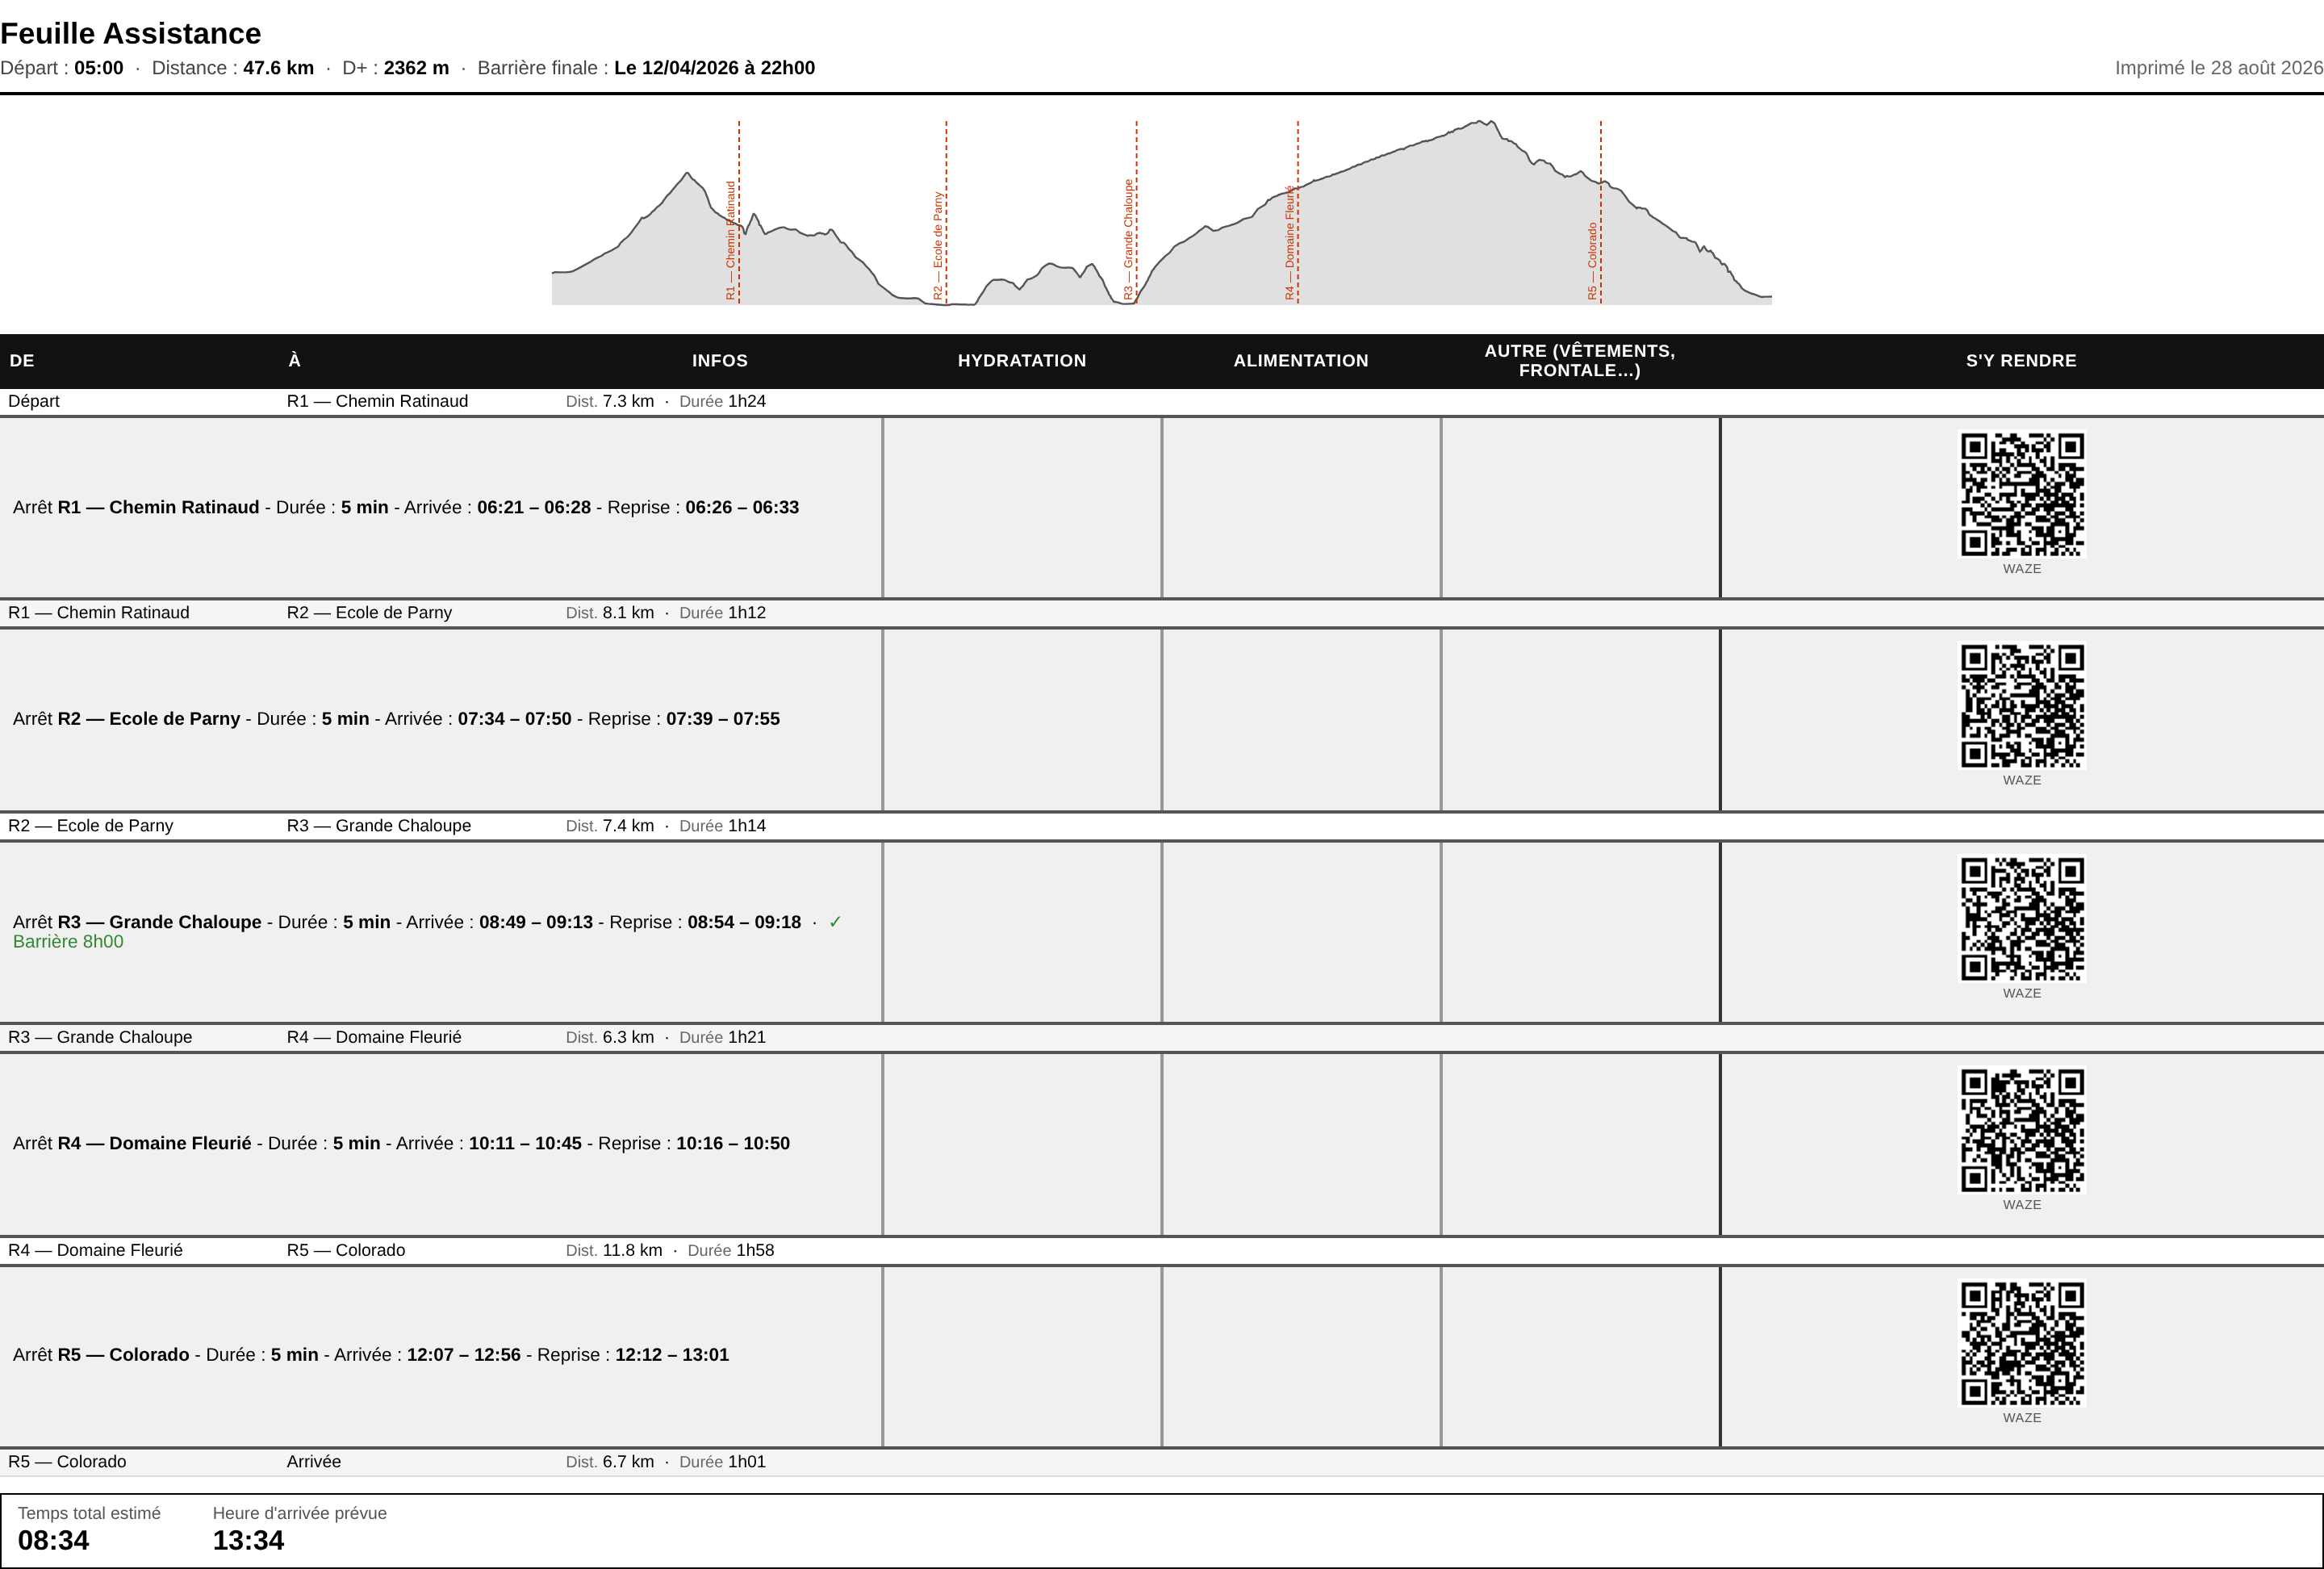Click the Arrêt R4 — Domaine Fleurié stop line
Image resolution: width=2324 pixels, height=1569 pixels.
point(401,1144)
